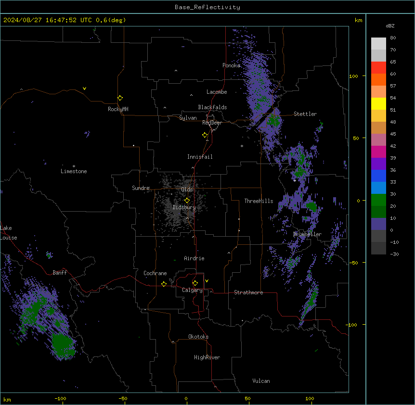Click the 80 value in dBZ legend
This screenshot has height=405, width=415.
(x=393, y=38)
